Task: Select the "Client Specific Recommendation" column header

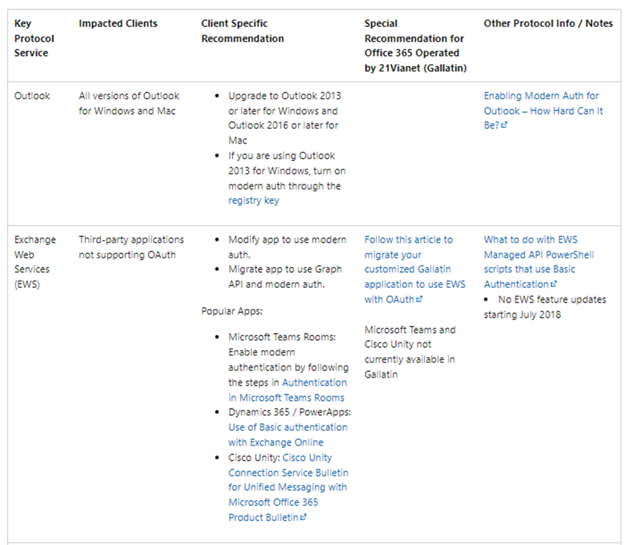Action: pyautogui.click(x=242, y=31)
